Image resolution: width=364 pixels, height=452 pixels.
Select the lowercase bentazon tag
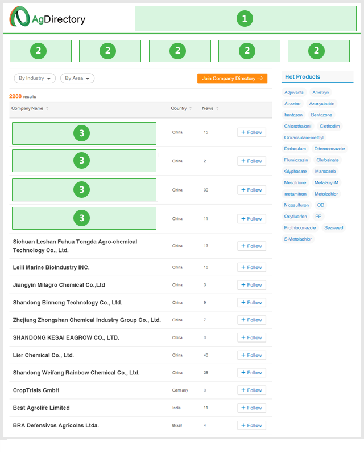click(293, 115)
